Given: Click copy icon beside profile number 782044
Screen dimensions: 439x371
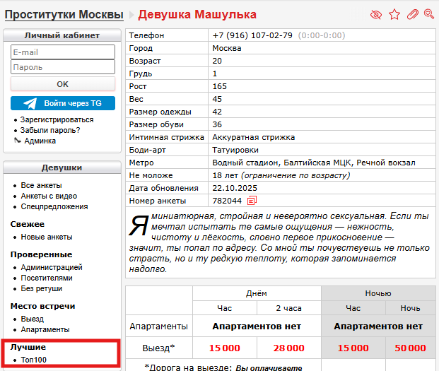Looking at the screenshot, I should pos(252,201).
